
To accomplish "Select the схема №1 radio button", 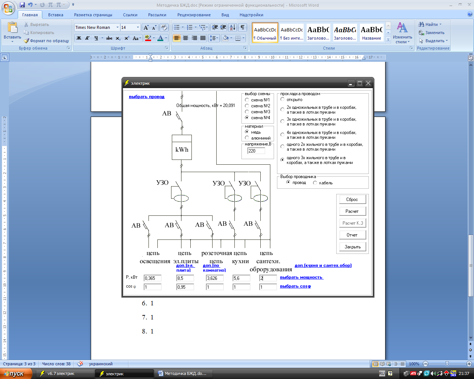I will [x=247, y=100].
